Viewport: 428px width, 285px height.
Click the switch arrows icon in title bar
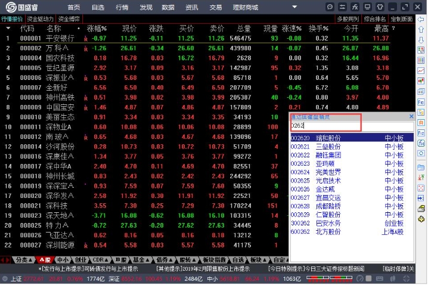click(342, 7)
